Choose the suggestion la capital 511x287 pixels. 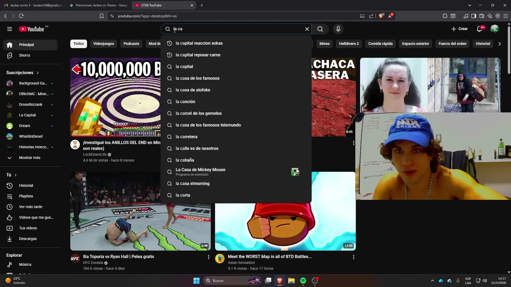pyautogui.click(x=236, y=67)
